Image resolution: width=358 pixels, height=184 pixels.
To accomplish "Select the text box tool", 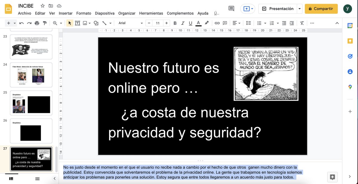I will pos(77,23).
